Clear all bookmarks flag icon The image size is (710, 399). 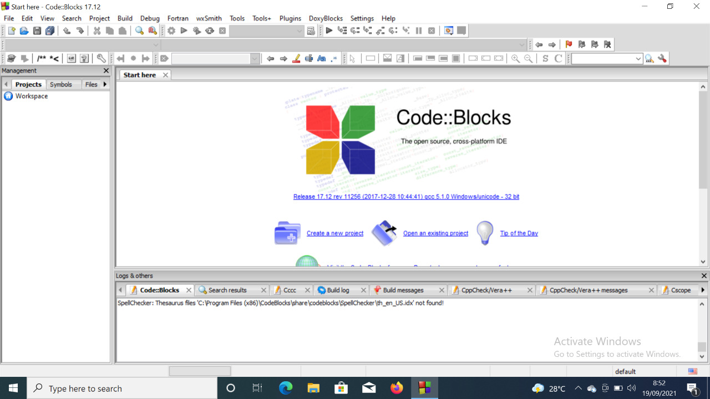pyautogui.click(x=607, y=45)
